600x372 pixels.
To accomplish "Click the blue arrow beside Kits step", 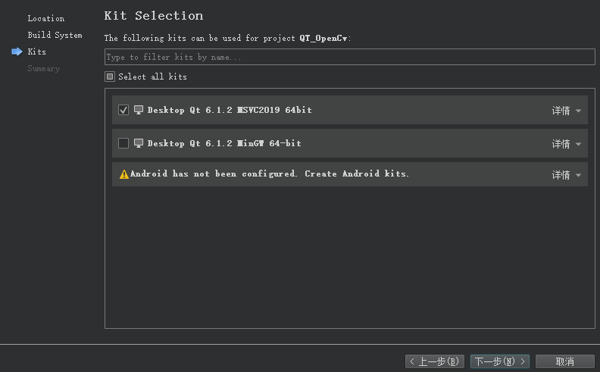I will tap(17, 52).
